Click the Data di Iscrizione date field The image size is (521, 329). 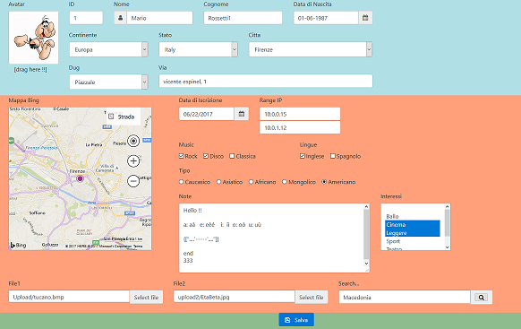point(207,114)
